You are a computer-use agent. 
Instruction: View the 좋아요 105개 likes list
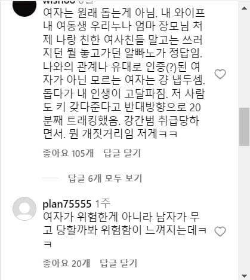click(x=68, y=153)
